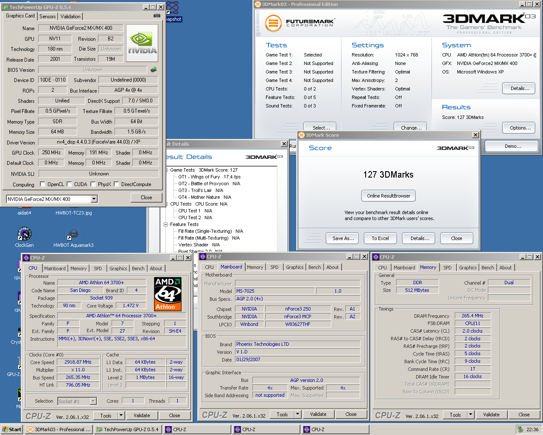543x435 pixels.
Task: Open SPD tab in CPU-Z CPU window
Action: click(98, 268)
